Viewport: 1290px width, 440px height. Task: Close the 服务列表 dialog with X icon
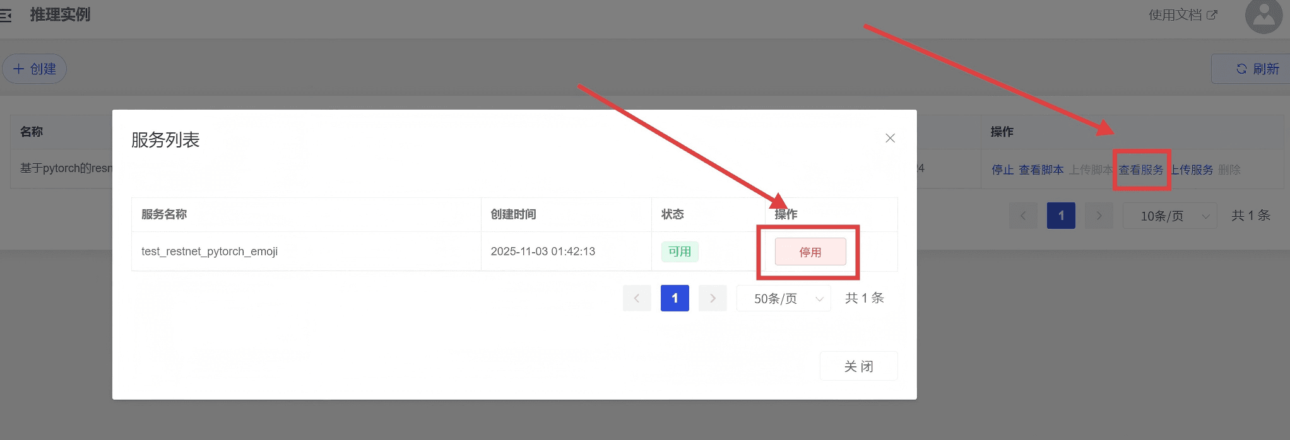(x=890, y=138)
